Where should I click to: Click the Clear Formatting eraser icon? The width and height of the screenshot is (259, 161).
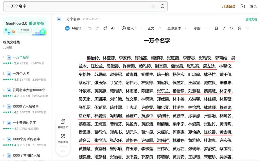pyautogui.click(x=113, y=28)
